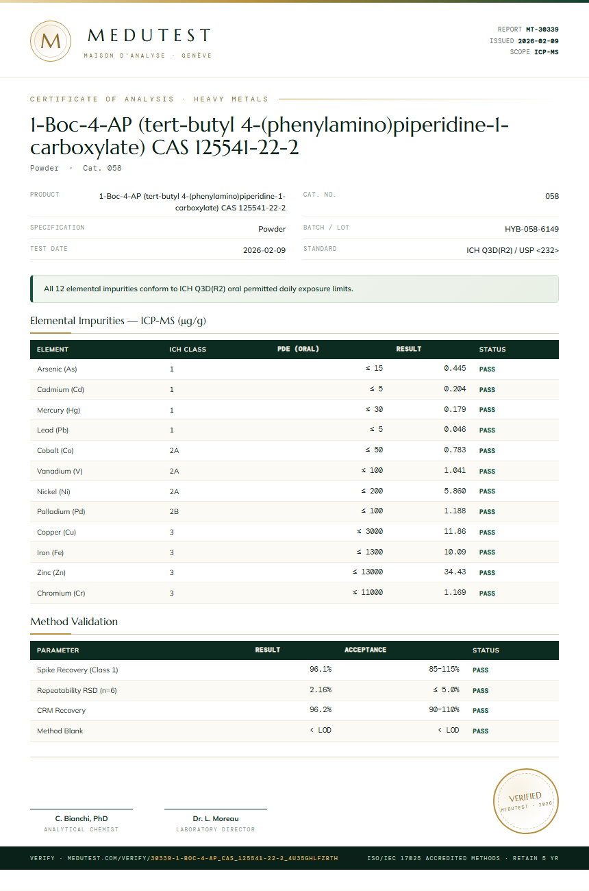This screenshot has width=589, height=891.
Task: Click the PASS status in the Cobalt row
Action: coord(487,451)
